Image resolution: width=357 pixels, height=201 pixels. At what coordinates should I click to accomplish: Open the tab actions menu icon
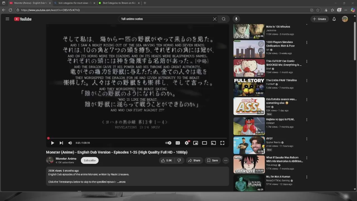click(4, 3)
